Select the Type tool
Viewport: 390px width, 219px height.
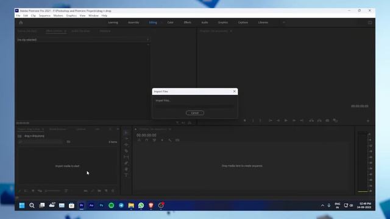(126, 175)
